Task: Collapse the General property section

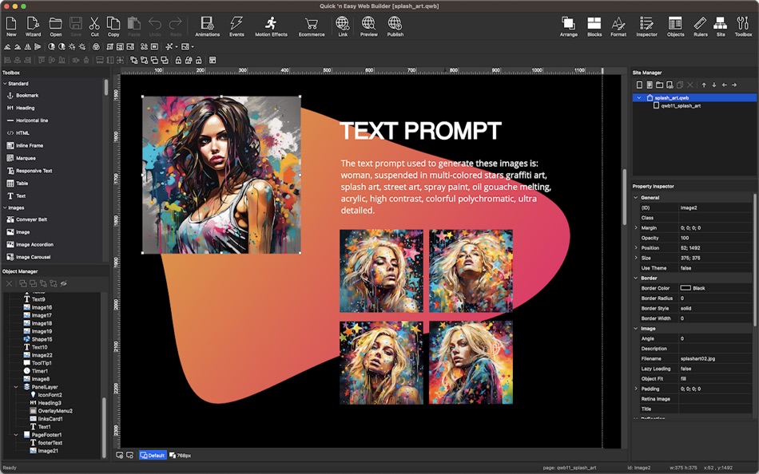Action: 636,198
